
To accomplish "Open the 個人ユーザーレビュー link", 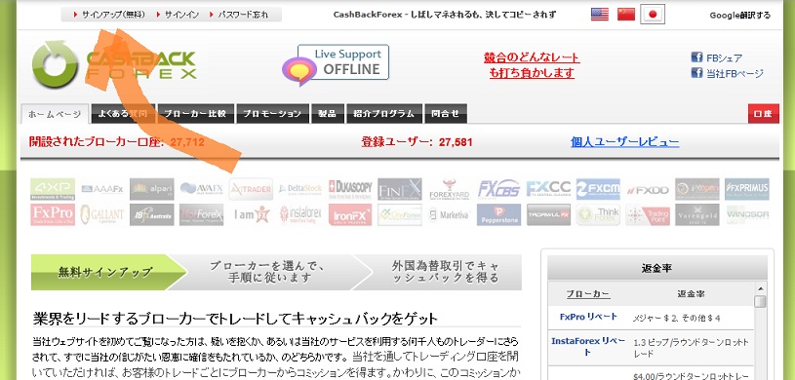I will (624, 142).
